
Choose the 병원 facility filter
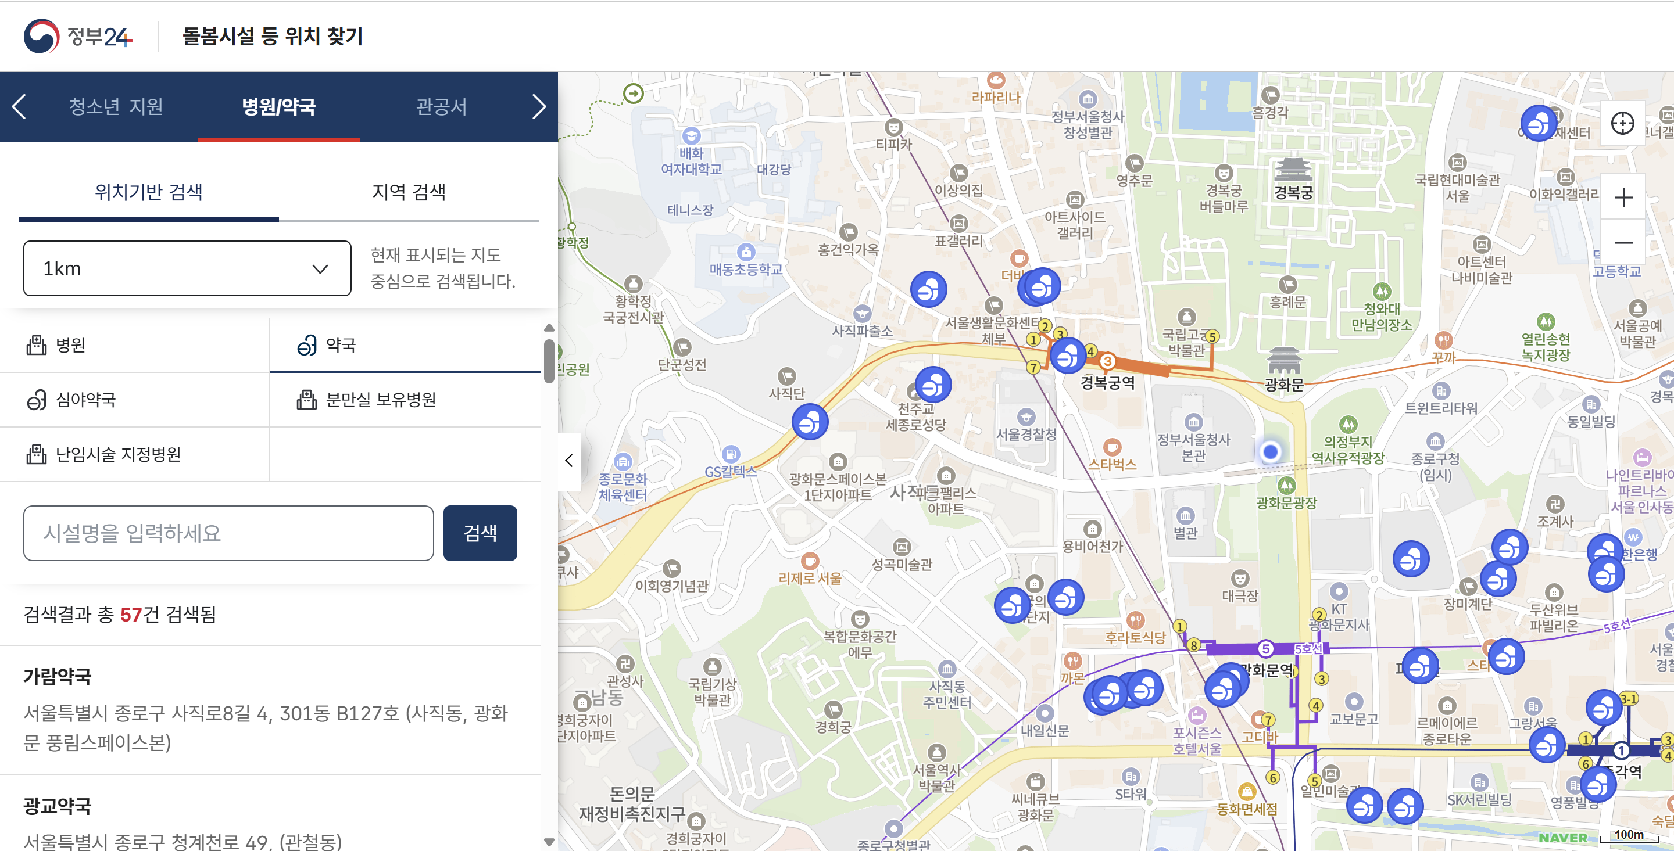coord(134,345)
